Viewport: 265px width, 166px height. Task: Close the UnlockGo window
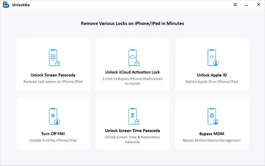[x=258, y=4]
